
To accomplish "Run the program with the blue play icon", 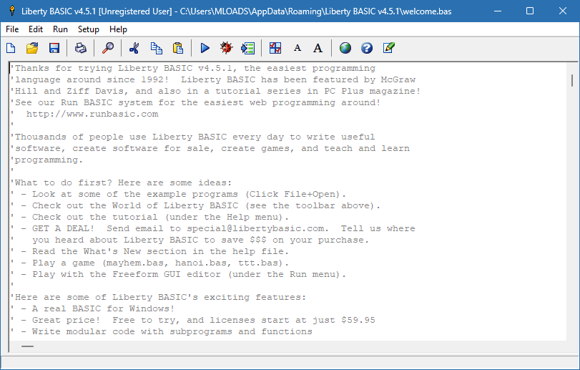I will [x=205, y=48].
